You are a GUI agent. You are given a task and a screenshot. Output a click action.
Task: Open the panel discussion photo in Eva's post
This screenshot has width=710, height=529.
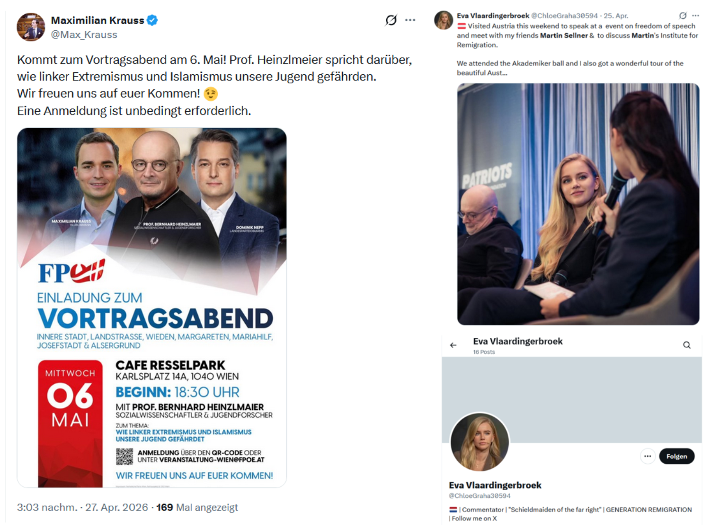click(578, 204)
